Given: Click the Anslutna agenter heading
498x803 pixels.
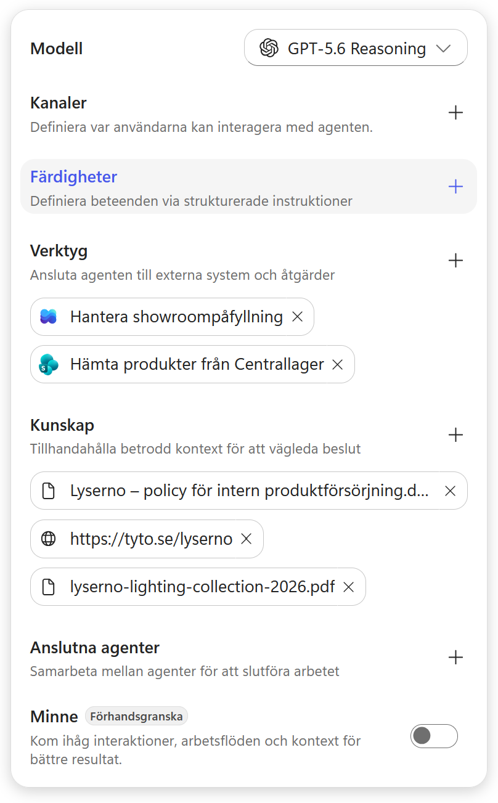Looking at the screenshot, I should (95, 648).
